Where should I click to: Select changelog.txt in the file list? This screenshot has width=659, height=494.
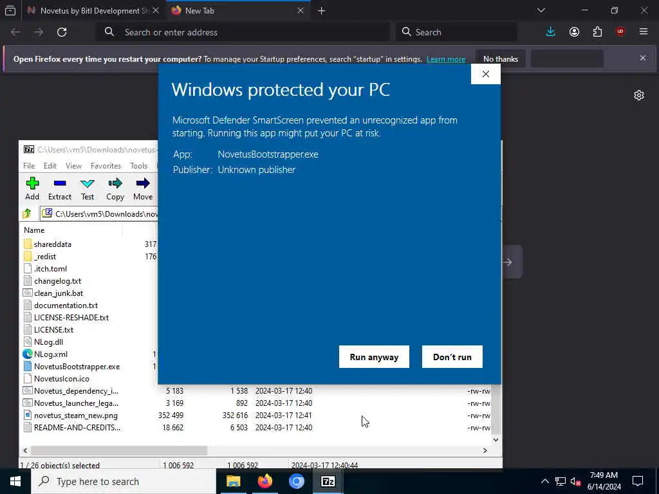click(57, 280)
